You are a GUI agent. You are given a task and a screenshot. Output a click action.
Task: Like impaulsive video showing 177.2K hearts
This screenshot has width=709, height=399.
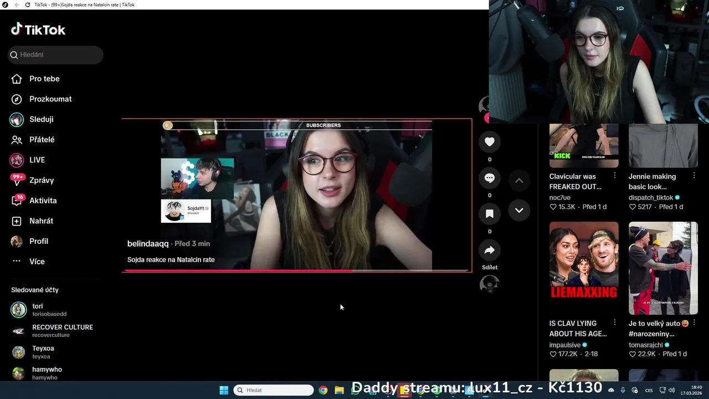[553, 354]
